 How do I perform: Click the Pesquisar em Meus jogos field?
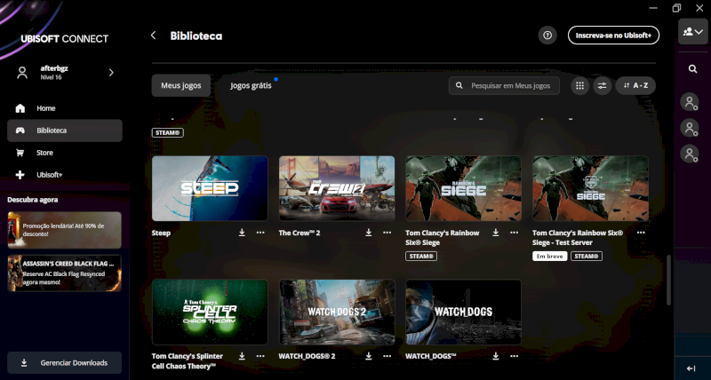coord(504,86)
